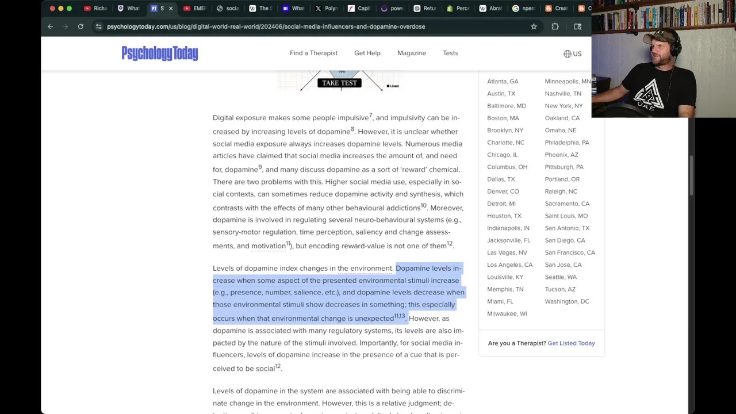Reload the page with refresh icon
Image resolution: width=736 pixels, height=414 pixels.
pyautogui.click(x=80, y=26)
